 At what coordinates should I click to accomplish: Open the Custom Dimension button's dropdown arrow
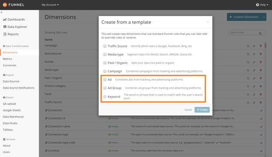(x=264, y=17)
